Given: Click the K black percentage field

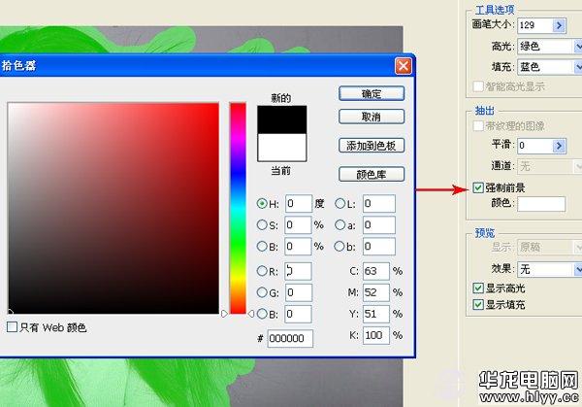Looking at the screenshot, I should click(x=376, y=335).
